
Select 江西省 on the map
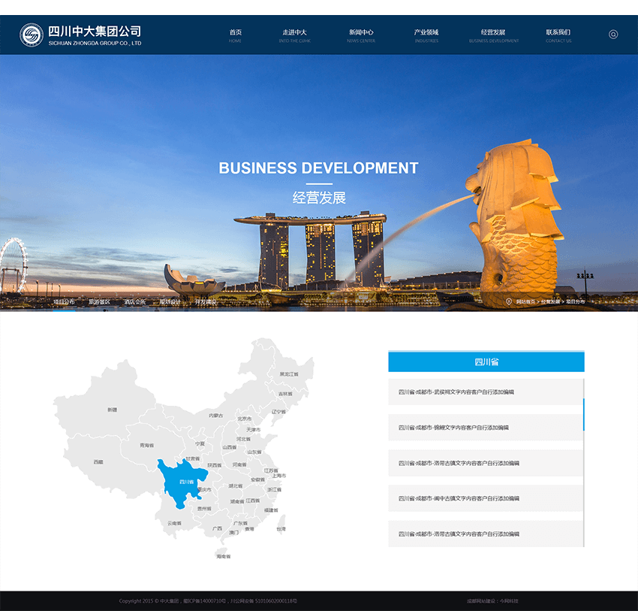click(253, 501)
